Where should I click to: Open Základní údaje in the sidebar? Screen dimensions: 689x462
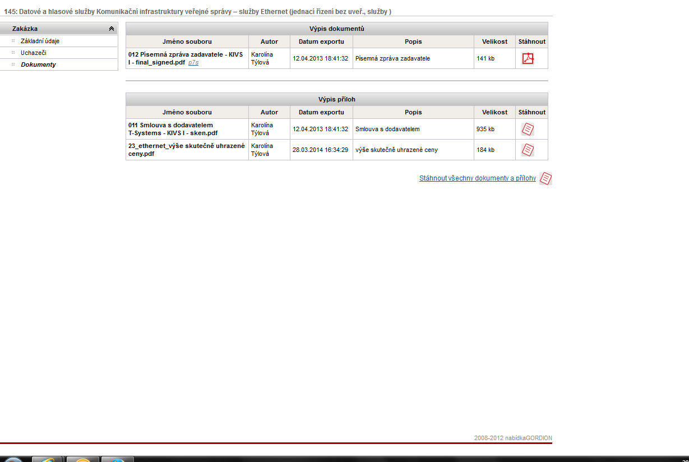tap(40, 41)
